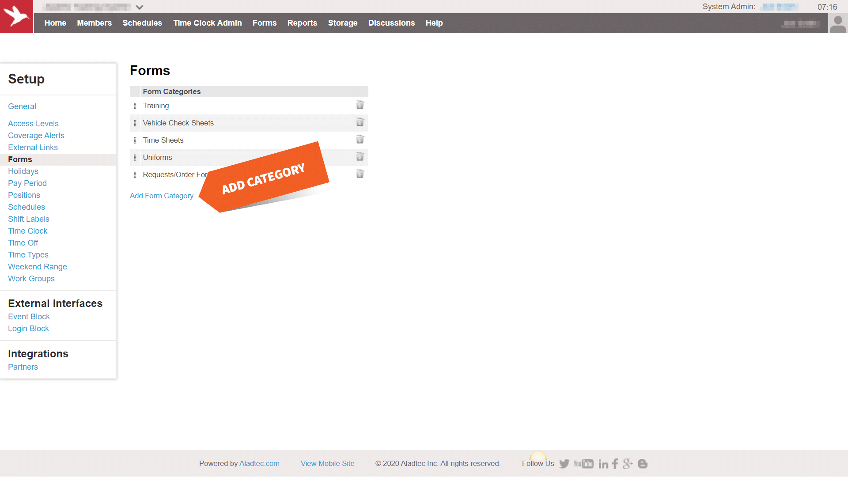The width and height of the screenshot is (848, 477).
Task: Open the user profile avatar icon
Action: coord(838,23)
